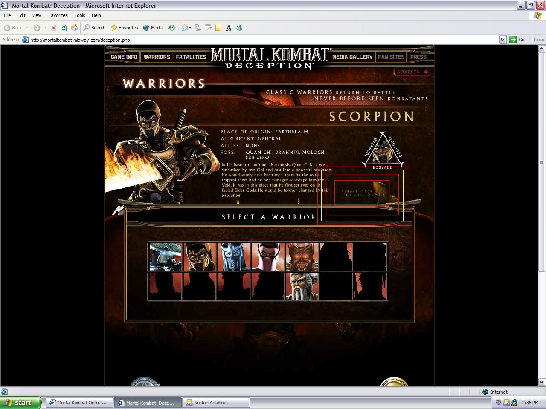The height and width of the screenshot is (409, 546).
Task: Open the History toolbar icon
Action: (x=171, y=28)
